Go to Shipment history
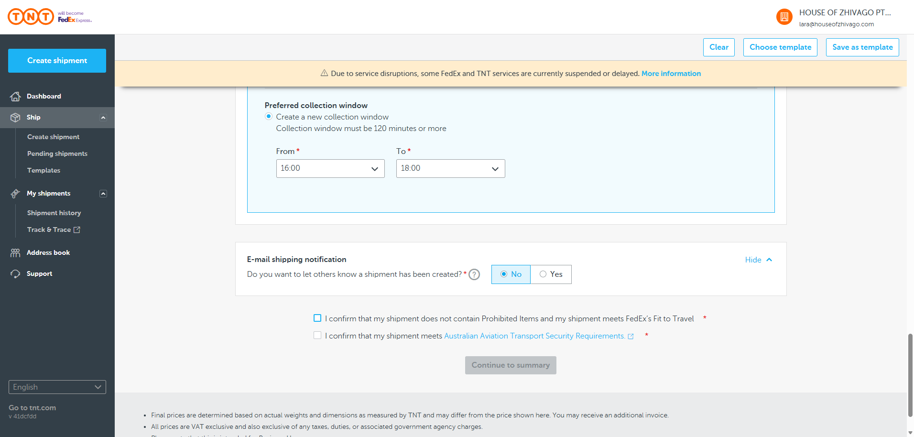Viewport: 914px width, 437px height. click(54, 213)
